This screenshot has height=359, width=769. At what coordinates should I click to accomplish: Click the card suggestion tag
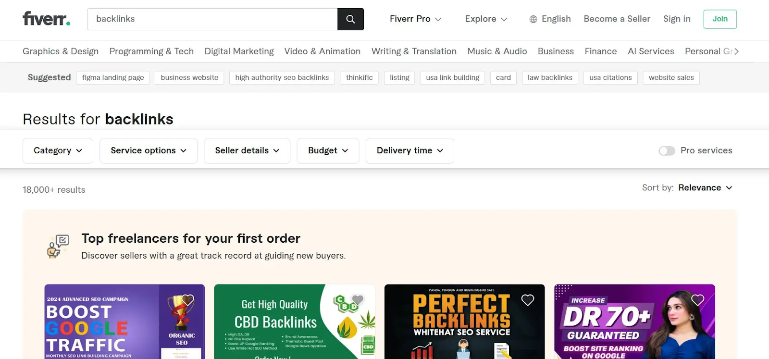coord(503,78)
